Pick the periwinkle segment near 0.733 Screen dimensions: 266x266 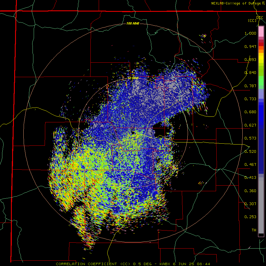[x=261, y=94]
